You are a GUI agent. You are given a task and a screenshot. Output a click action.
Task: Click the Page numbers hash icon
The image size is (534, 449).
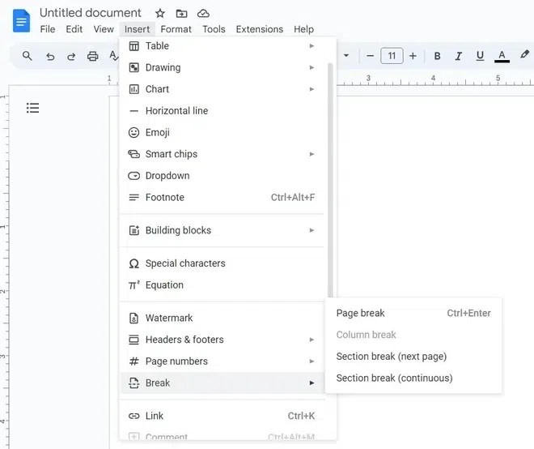click(x=133, y=361)
